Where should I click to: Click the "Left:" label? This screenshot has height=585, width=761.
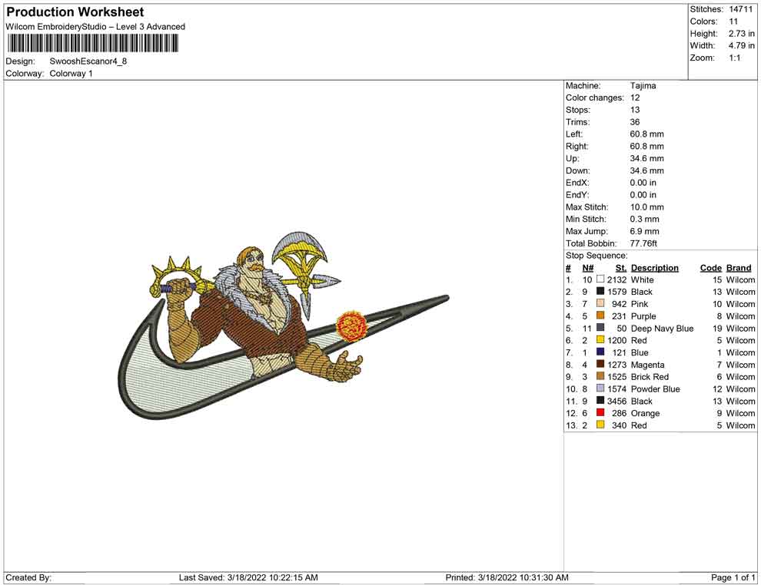pos(574,134)
